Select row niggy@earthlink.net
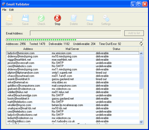Image resolution: width=149 pixels, height=130 pixels. pyautogui.click(x=73, y=60)
